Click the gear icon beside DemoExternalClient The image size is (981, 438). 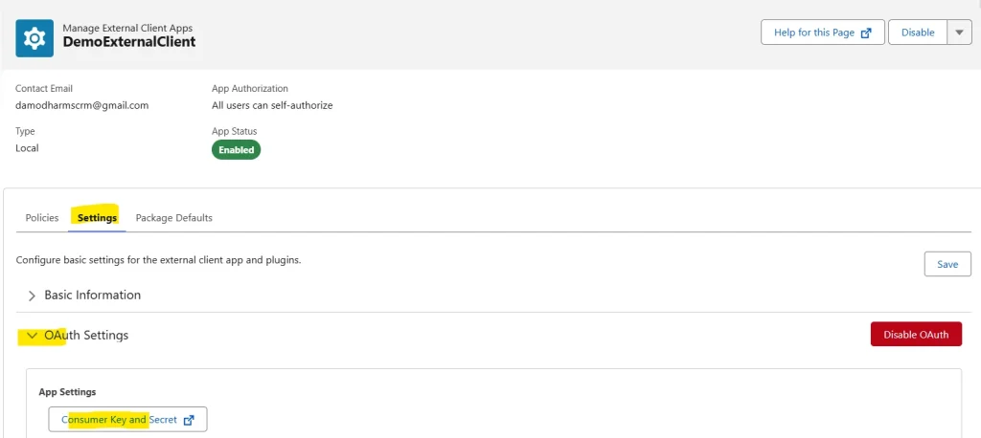coord(34,38)
